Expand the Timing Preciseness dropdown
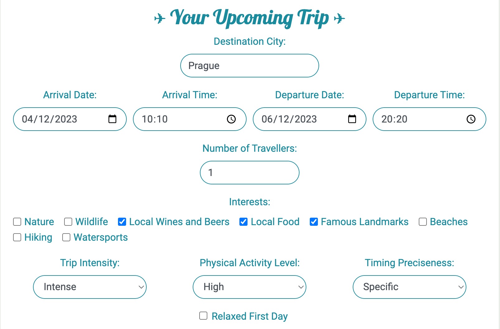The image size is (500, 329). pos(409,287)
